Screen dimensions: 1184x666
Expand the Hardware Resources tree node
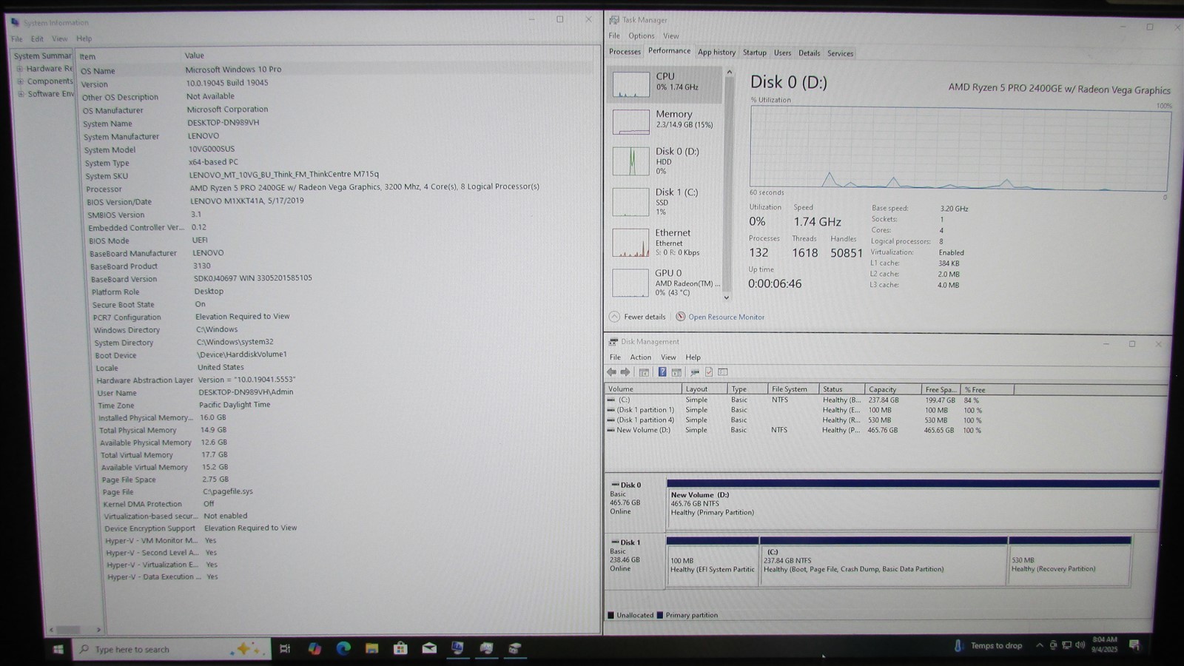click(x=19, y=69)
